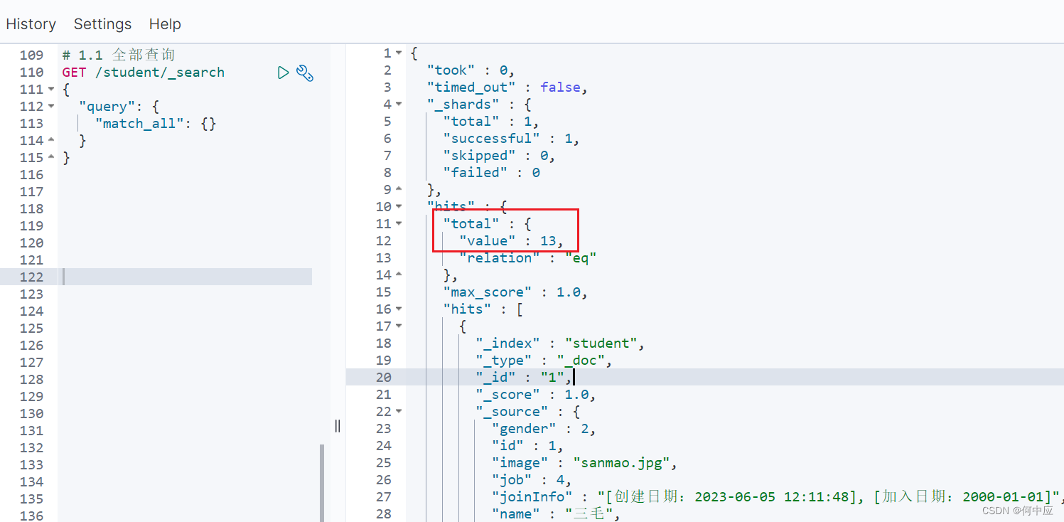Viewport: 1064px width, 522px height.
Task: Click the "# 1.1 全部查询" comment line
Action: click(x=118, y=55)
